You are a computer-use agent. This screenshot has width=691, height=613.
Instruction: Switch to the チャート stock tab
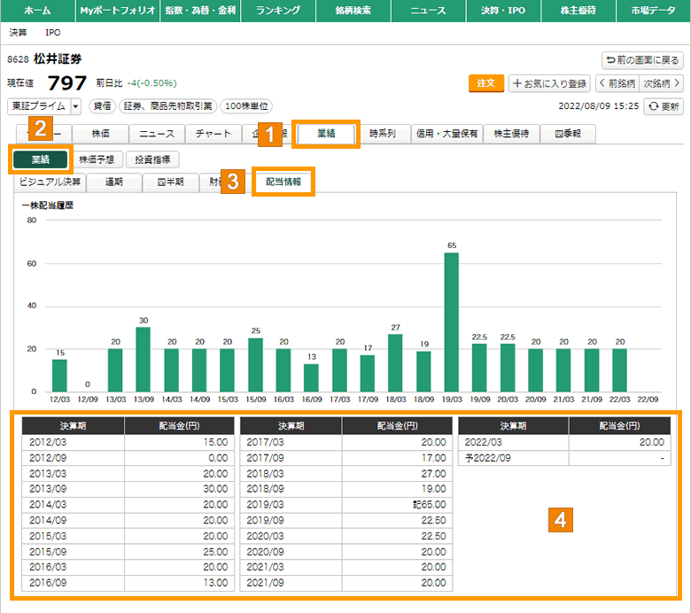click(x=214, y=134)
